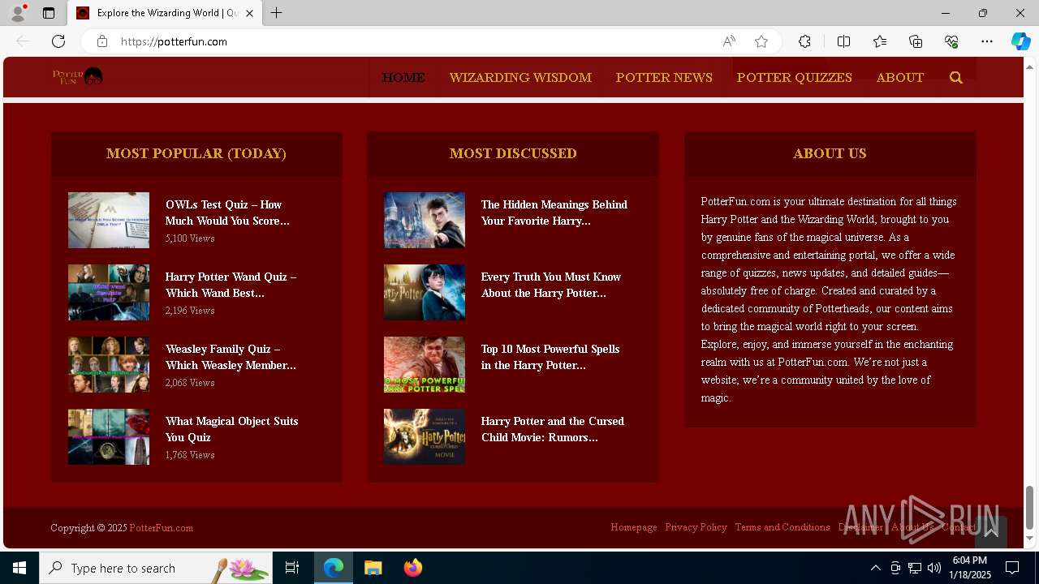Click MOST DISCUSSED section heading

513,153
